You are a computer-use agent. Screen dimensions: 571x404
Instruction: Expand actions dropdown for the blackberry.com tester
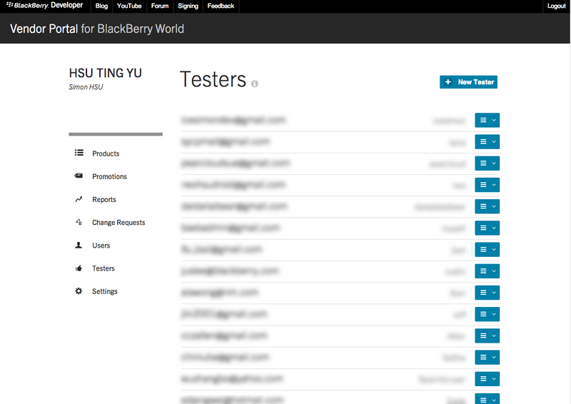coord(487,271)
